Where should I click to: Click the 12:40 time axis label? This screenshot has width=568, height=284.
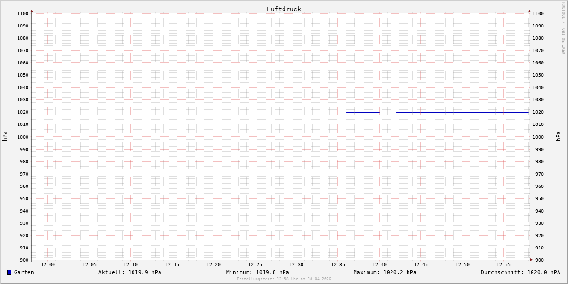click(379, 265)
